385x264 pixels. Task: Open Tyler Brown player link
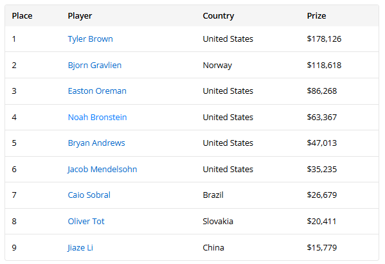91,39
